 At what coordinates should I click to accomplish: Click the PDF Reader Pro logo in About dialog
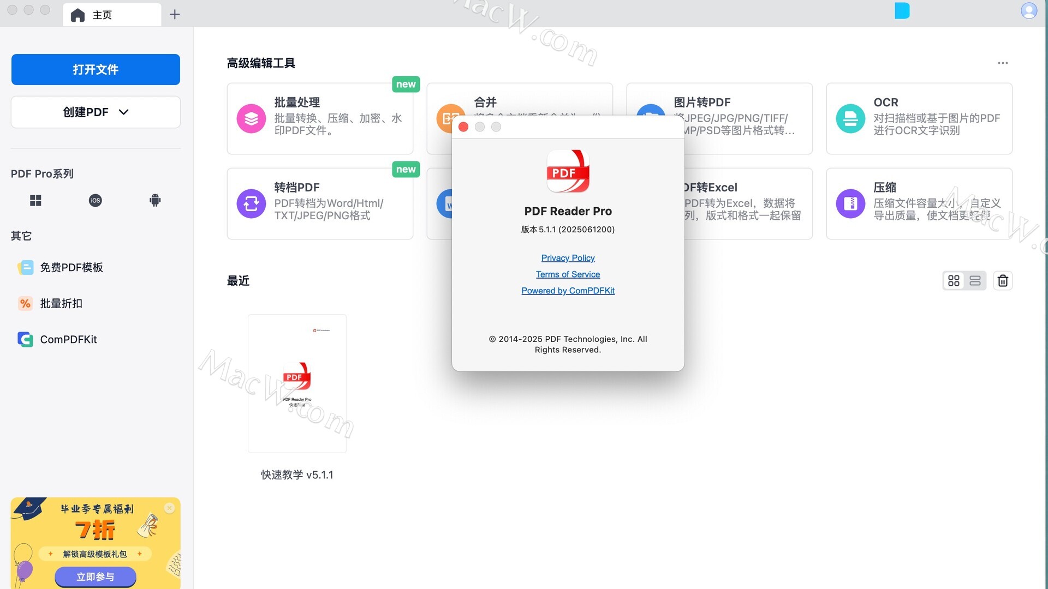(568, 171)
